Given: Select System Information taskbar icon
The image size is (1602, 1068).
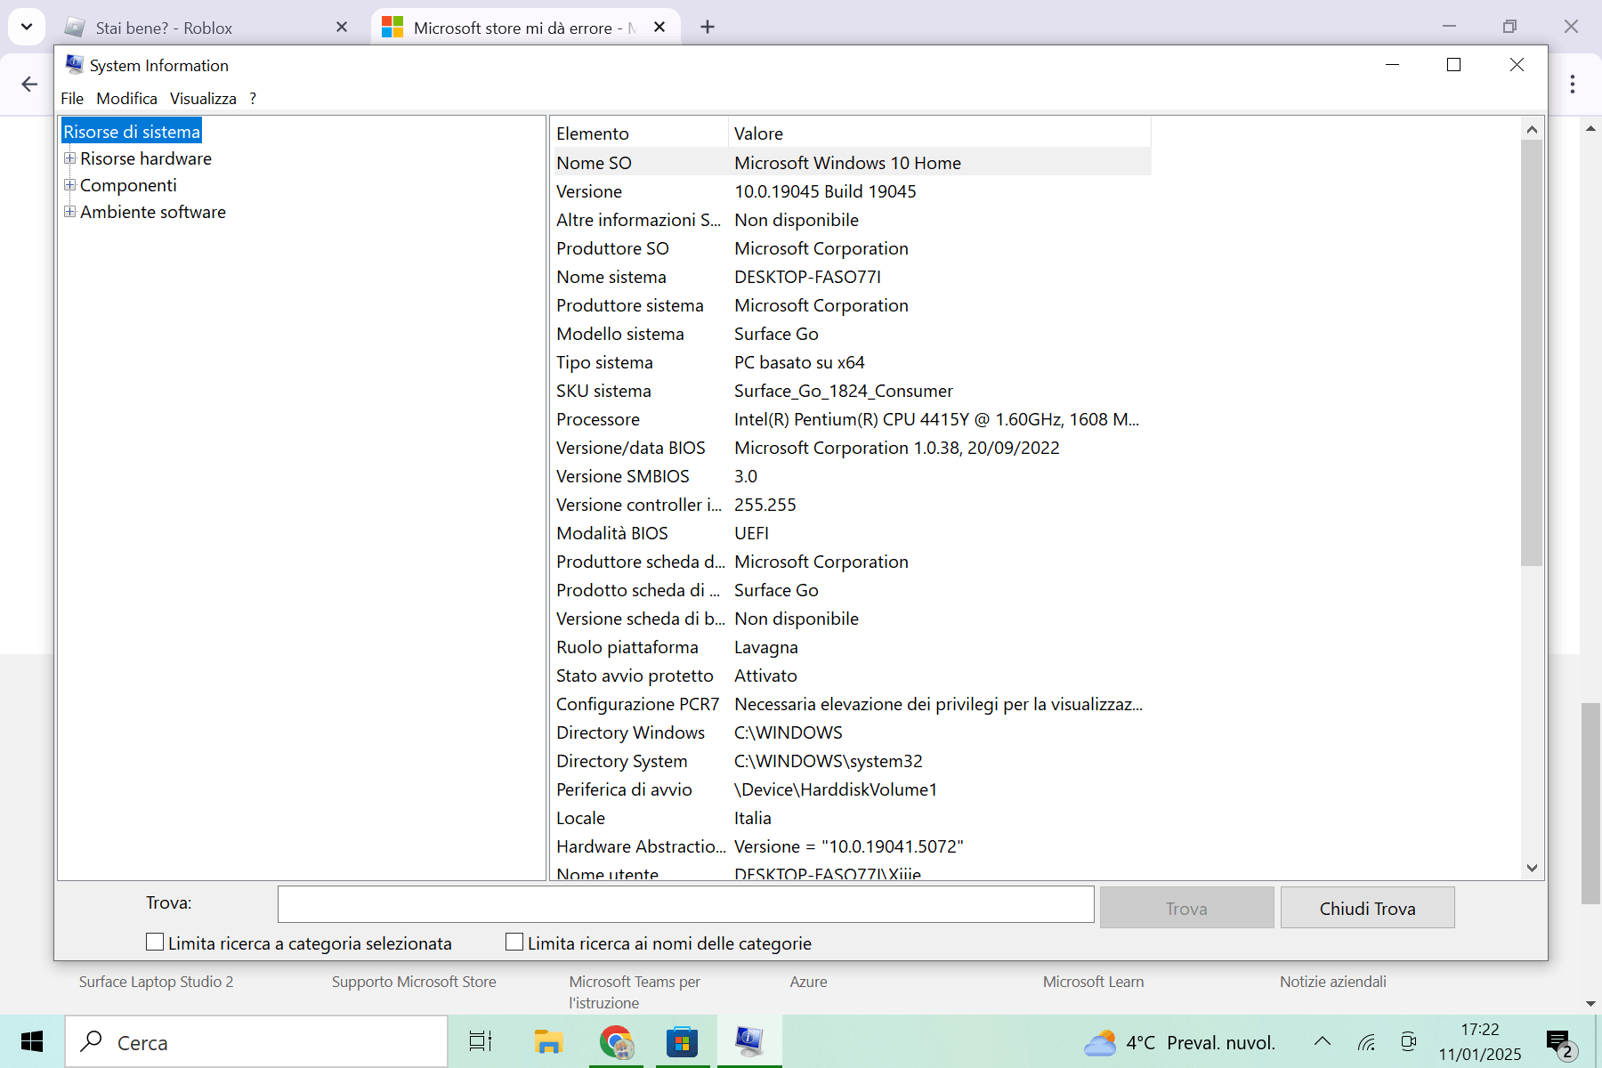Looking at the screenshot, I should [749, 1041].
